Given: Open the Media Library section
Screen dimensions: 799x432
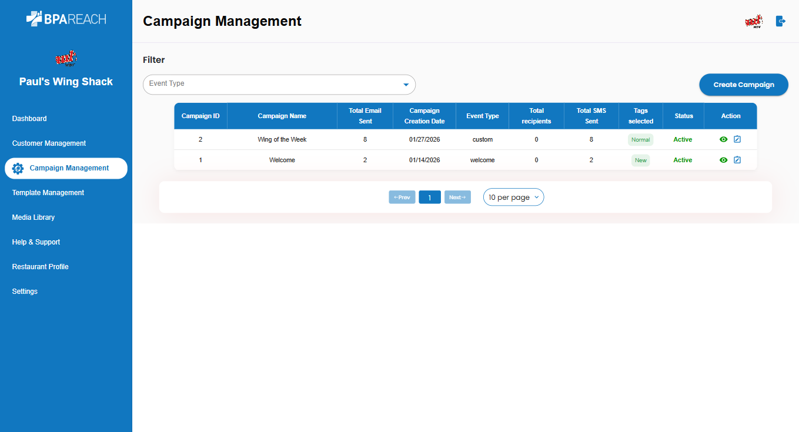Looking at the screenshot, I should [34, 217].
